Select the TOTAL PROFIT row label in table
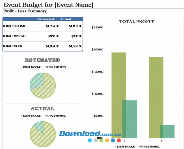 pyautogui.click(x=12, y=46)
